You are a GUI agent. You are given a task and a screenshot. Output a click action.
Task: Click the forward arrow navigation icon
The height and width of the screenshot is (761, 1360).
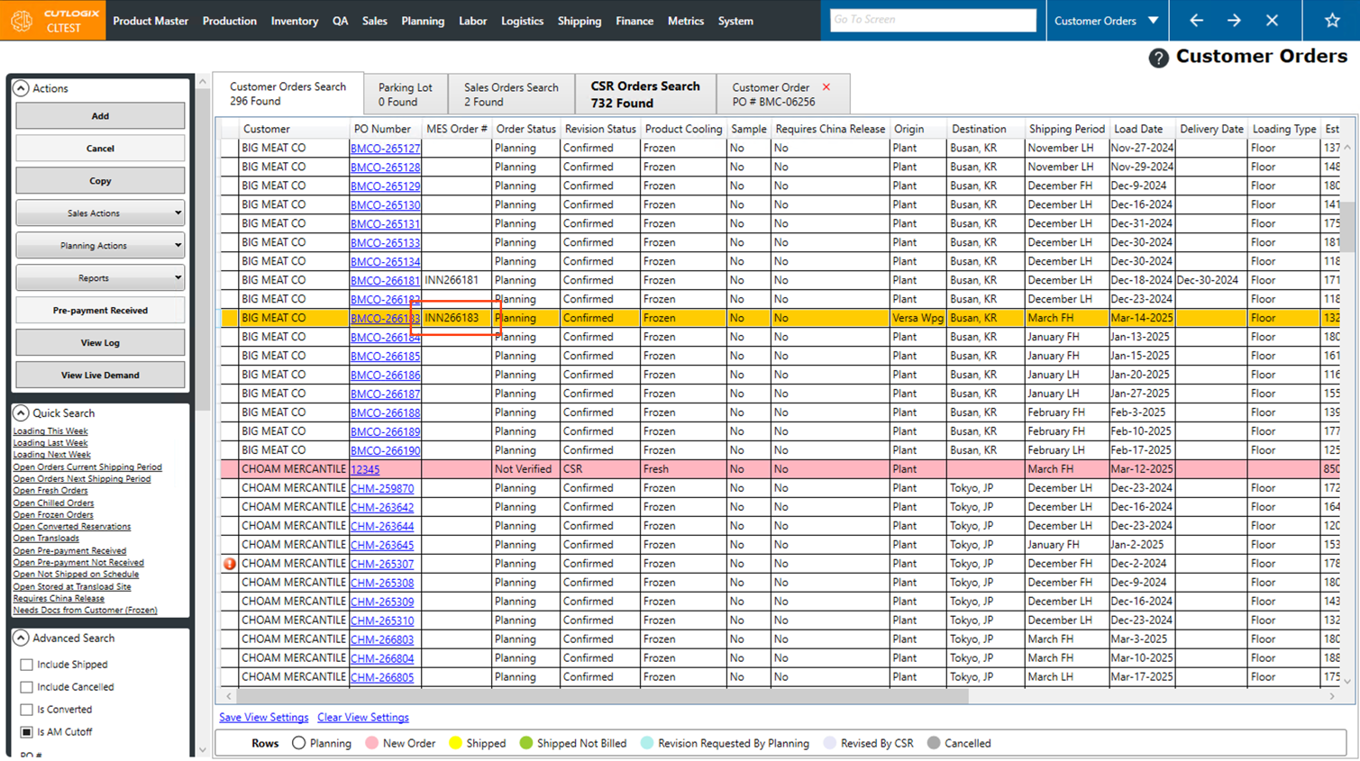tap(1234, 20)
